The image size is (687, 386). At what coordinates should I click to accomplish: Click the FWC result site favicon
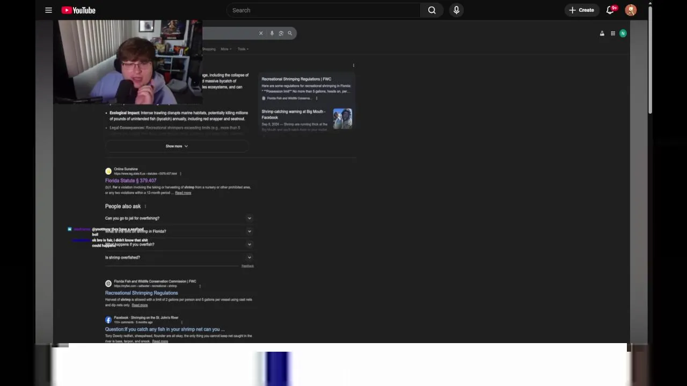tap(108, 283)
